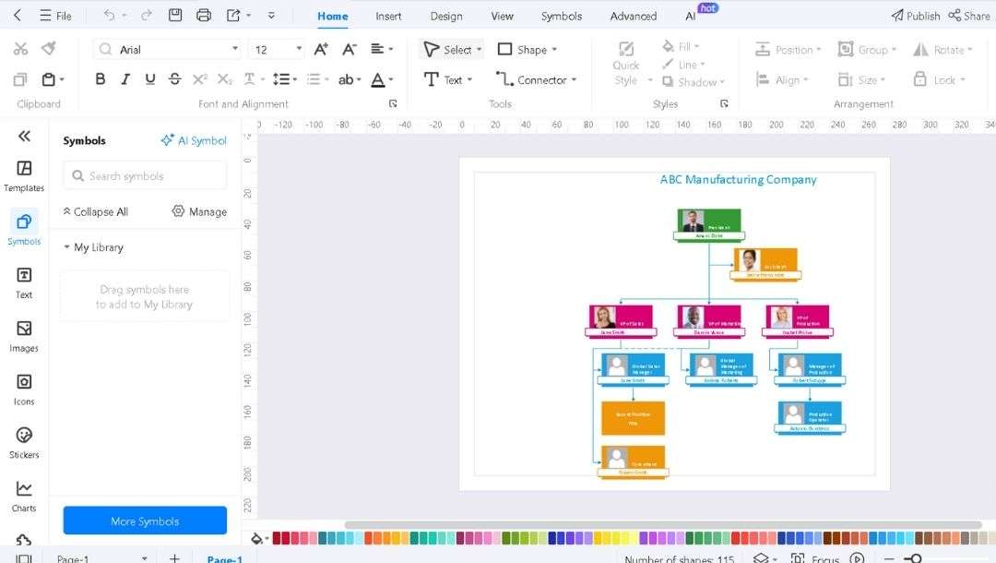Viewport: 996px width, 563px height.
Task: Toggle strikethrough formatting
Action: coord(174,79)
